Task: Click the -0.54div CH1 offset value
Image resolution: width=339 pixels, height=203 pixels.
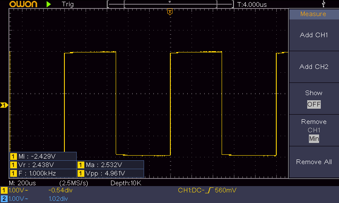Action: point(61,190)
